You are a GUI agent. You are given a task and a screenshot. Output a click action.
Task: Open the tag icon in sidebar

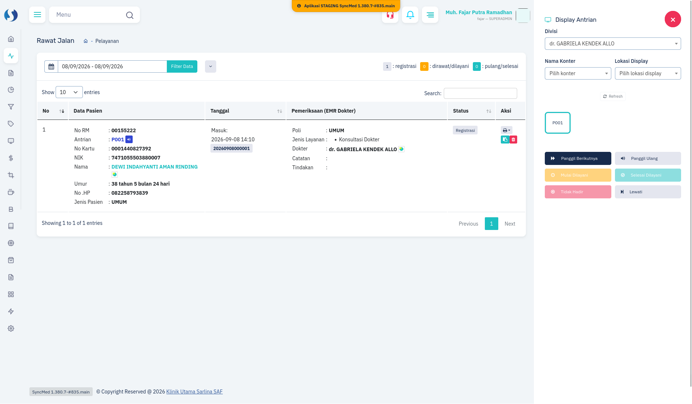pyautogui.click(x=11, y=124)
